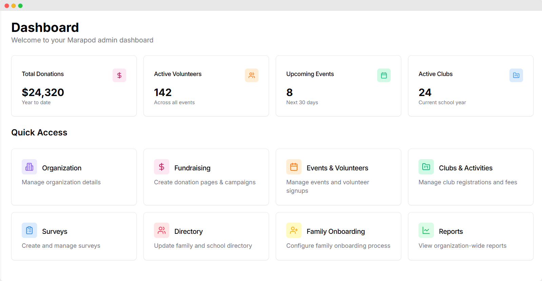
Task: Open the Directory section
Action: pyautogui.click(x=206, y=236)
